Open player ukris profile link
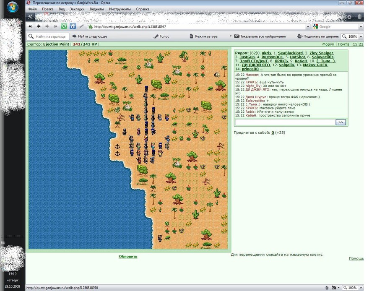This screenshot has width=390, height=291. click(x=266, y=53)
